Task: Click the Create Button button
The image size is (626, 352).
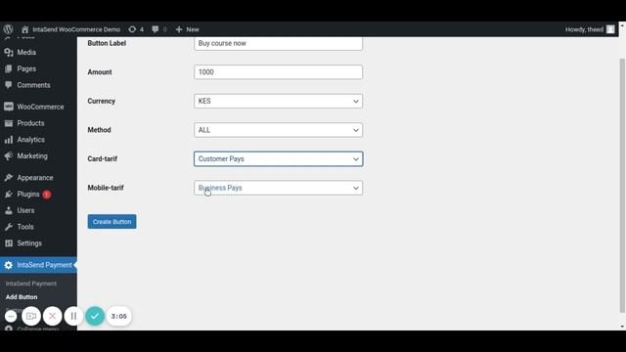Action: click(112, 222)
